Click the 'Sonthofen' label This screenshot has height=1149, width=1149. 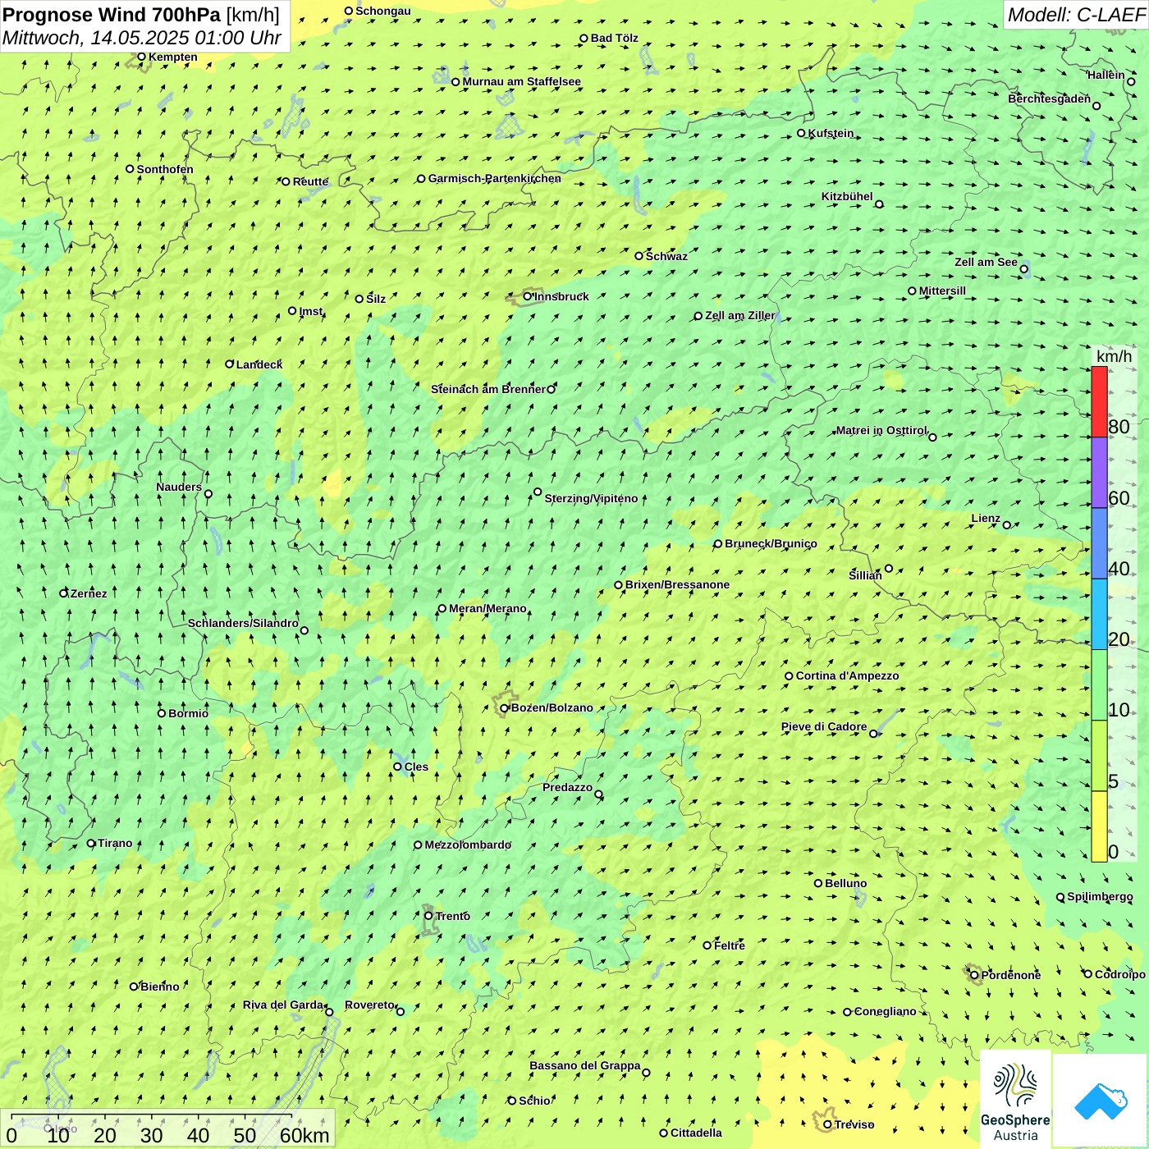click(x=165, y=169)
